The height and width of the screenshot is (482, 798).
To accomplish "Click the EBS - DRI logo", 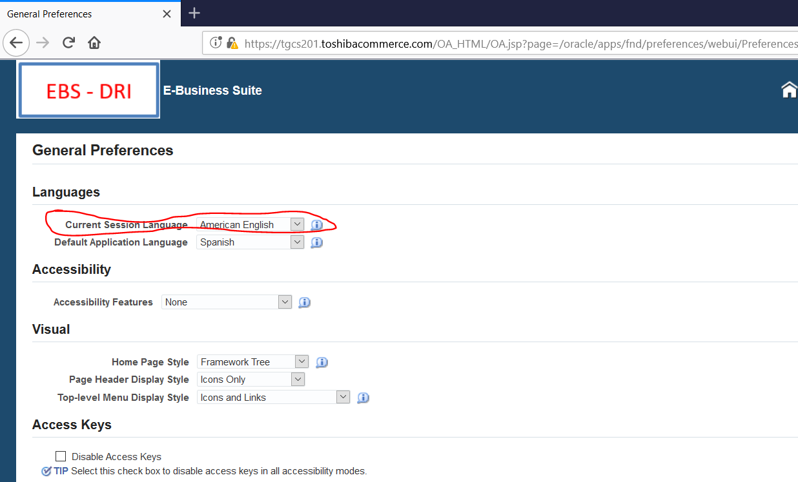I will [88, 90].
